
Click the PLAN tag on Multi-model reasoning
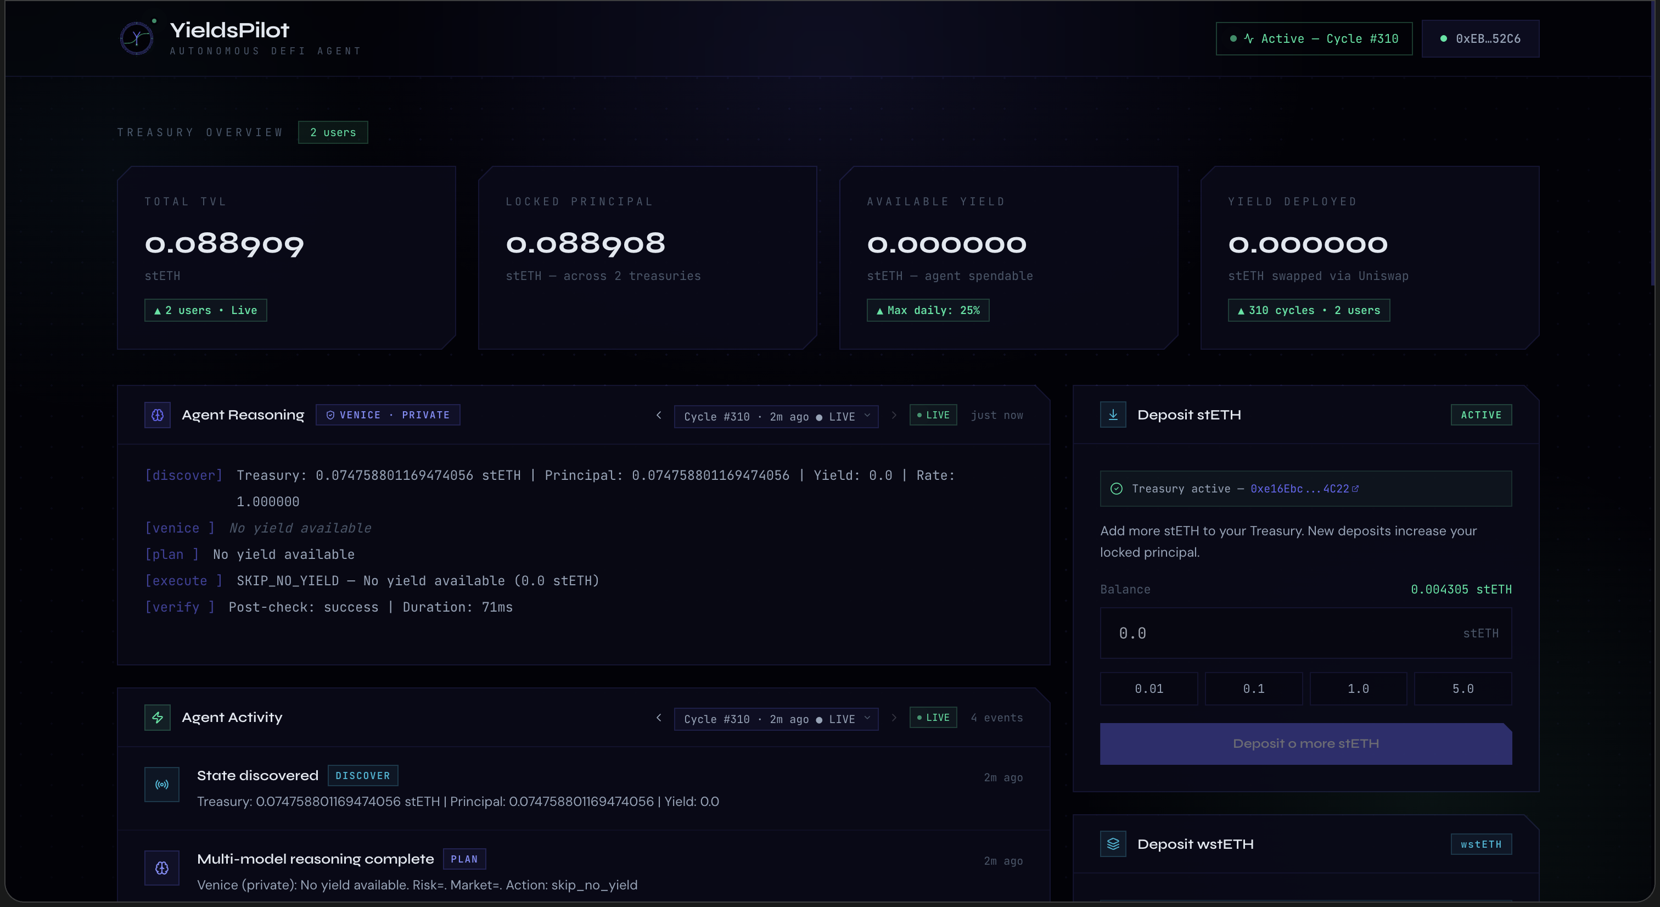tap(464, 859)
